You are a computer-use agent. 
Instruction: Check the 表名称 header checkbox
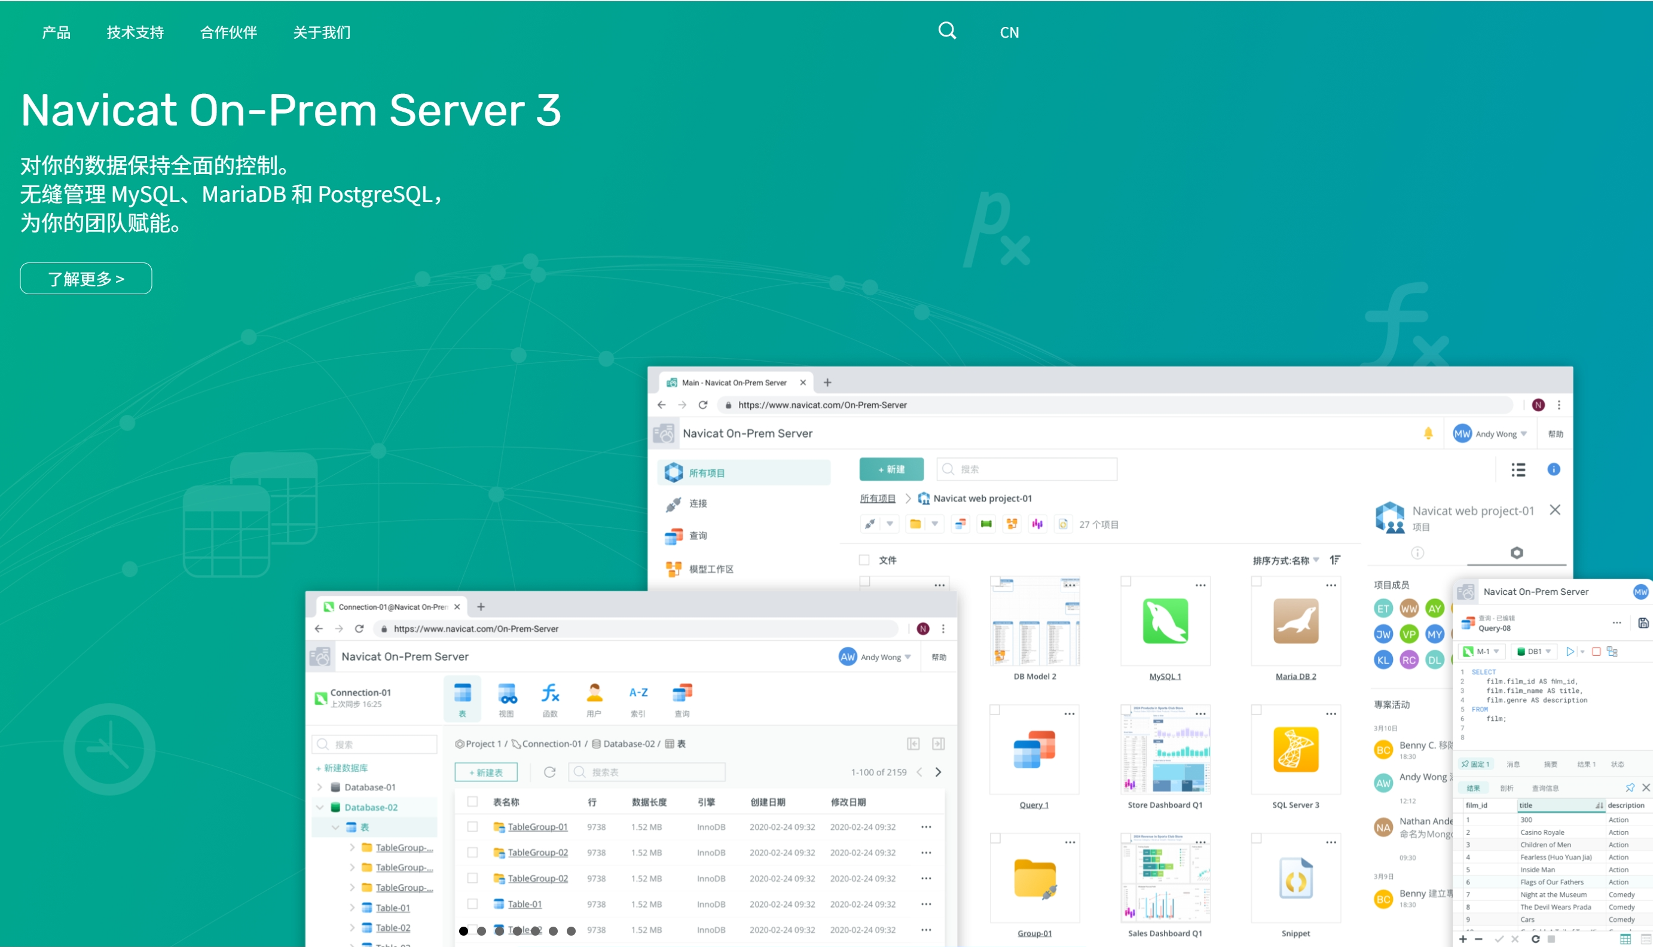pos(473,802)
